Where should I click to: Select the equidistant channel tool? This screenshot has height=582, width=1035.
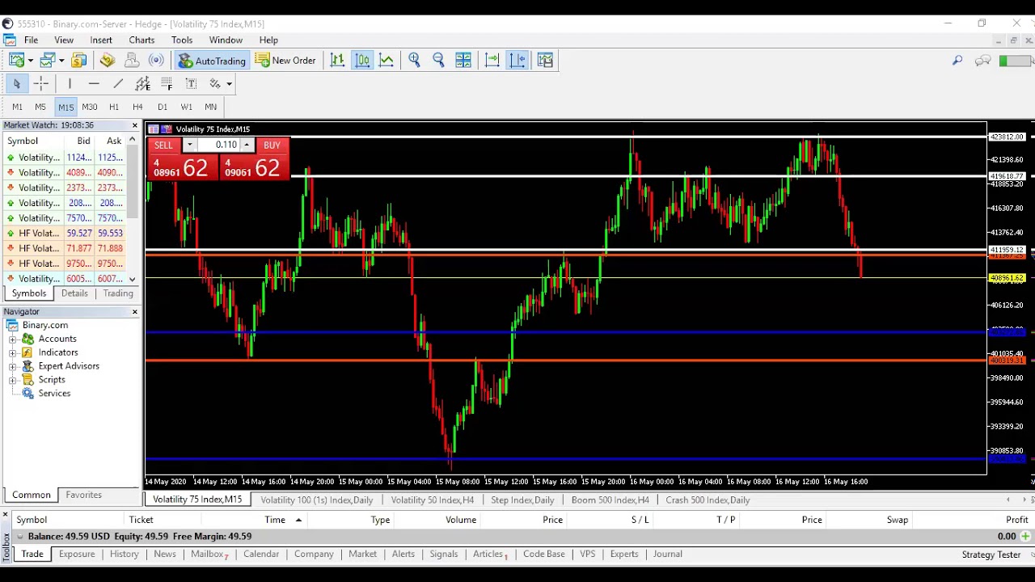point(142,83)
